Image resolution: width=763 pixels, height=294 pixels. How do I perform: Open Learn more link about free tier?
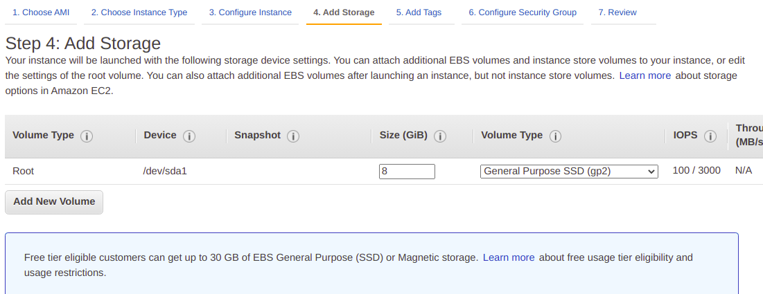coord(509,257)
